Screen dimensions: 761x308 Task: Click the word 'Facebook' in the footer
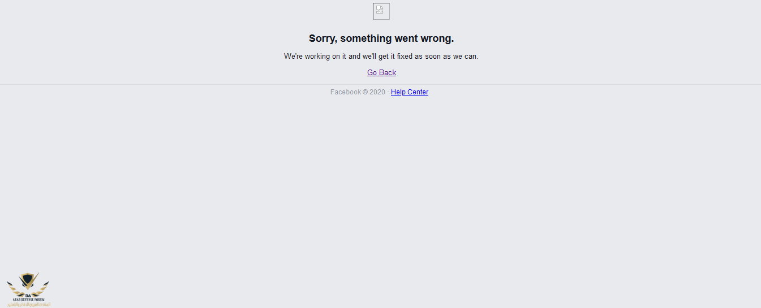(346, 92)
